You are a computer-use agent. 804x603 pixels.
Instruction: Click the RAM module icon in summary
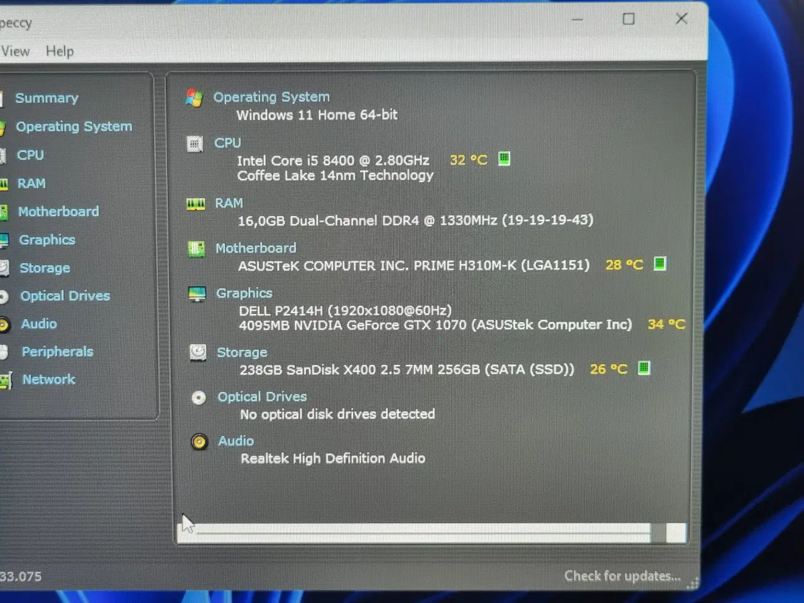point(196,204)
